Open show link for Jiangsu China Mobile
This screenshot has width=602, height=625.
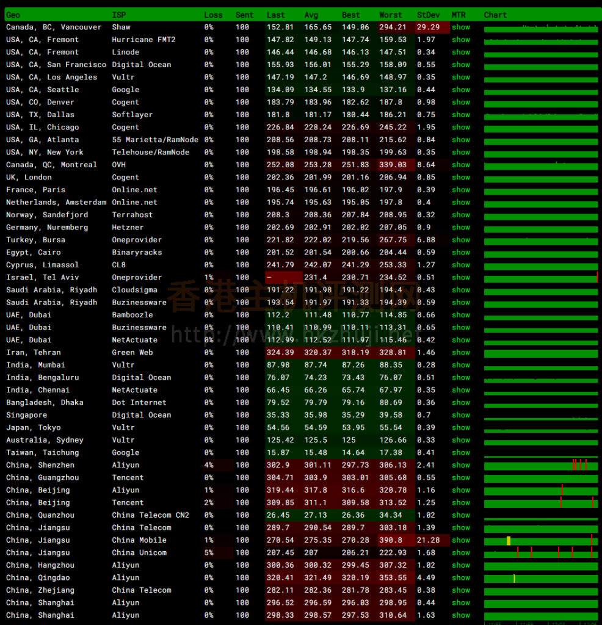(x=461, y=540)
